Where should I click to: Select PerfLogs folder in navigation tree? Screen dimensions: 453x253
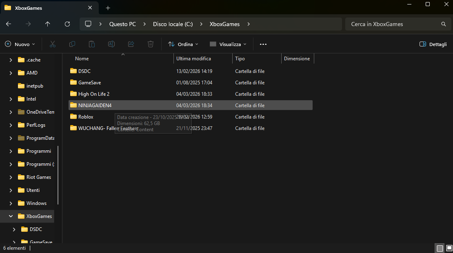tap(31, 125)
